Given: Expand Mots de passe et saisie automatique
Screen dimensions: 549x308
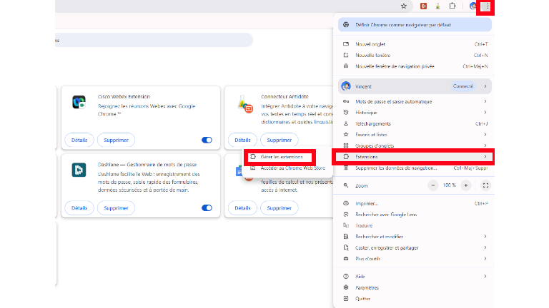Looking at the screenshot, I should coord(415,101).
